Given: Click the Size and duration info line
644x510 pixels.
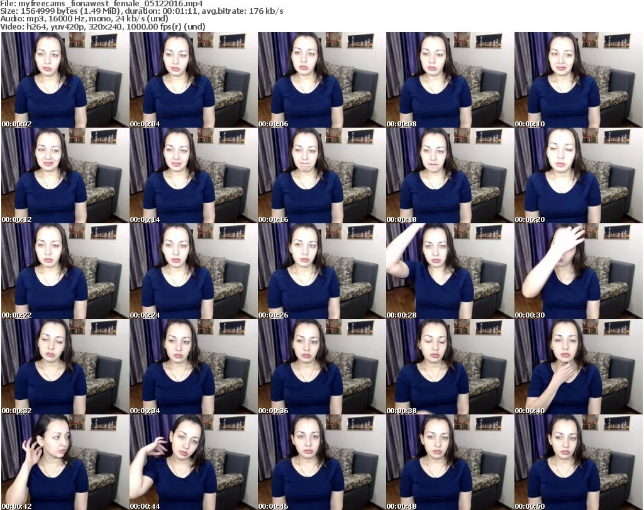Looking at the screenshot, I should tap(142, 11).
